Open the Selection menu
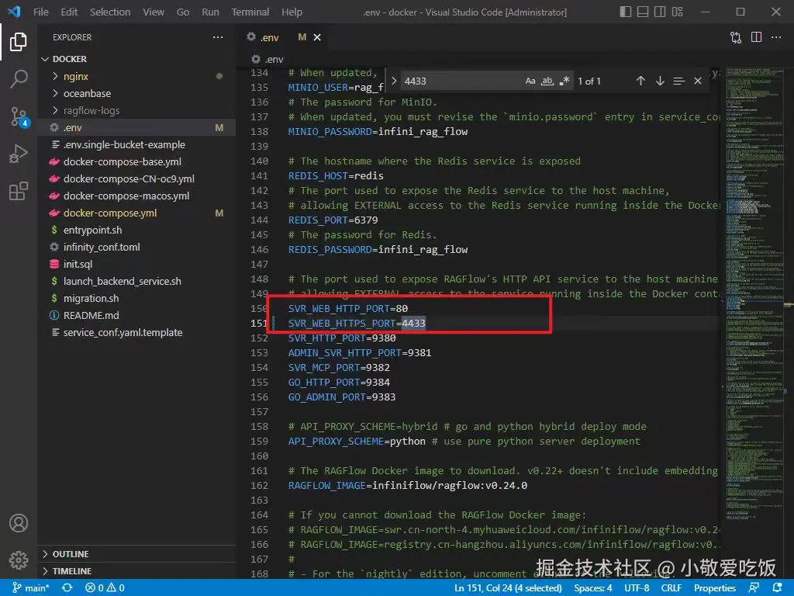794x596 pixels. (110, 12)
